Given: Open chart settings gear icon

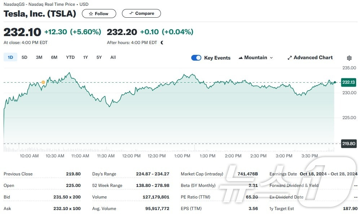Looking at the screenshot, I should [x=349, y=58].
